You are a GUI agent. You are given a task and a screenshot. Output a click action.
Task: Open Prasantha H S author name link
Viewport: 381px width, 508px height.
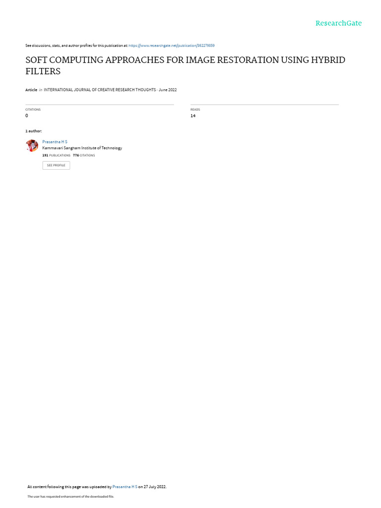pos(55,142)
